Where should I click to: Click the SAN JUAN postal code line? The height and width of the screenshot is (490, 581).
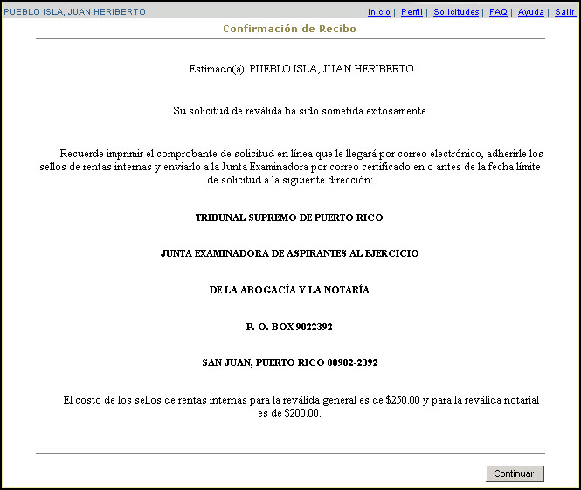[x=289, y=362]
